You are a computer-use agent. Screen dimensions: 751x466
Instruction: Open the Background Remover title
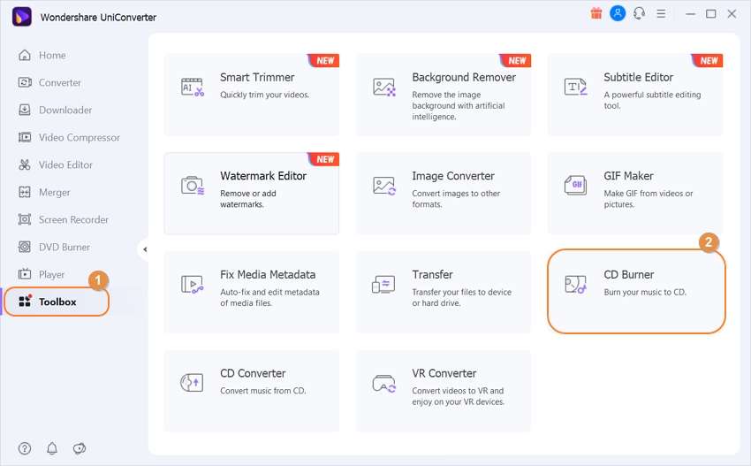point(464,77)
